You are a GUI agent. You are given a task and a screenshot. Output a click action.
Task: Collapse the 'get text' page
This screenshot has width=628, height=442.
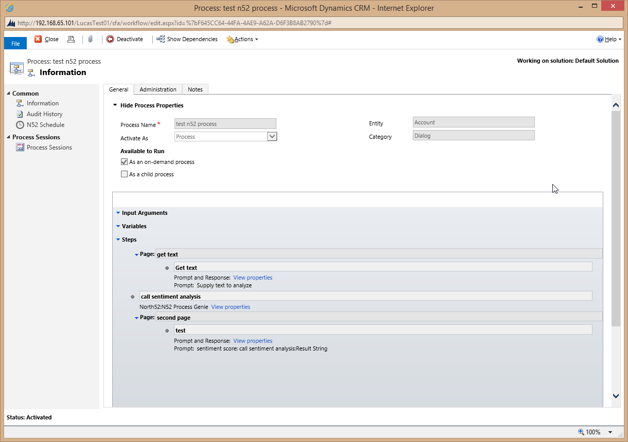pyautogui.click(x=136, y=254)
